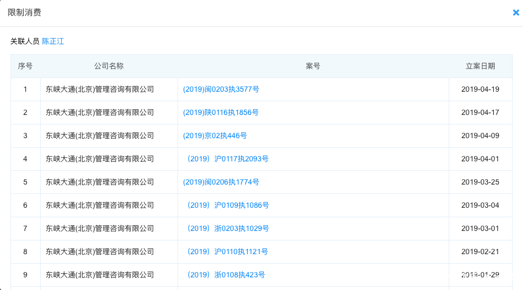Open case (2019)闽0206执1774号
The image size is (528, 290).
tap(221, 182)
